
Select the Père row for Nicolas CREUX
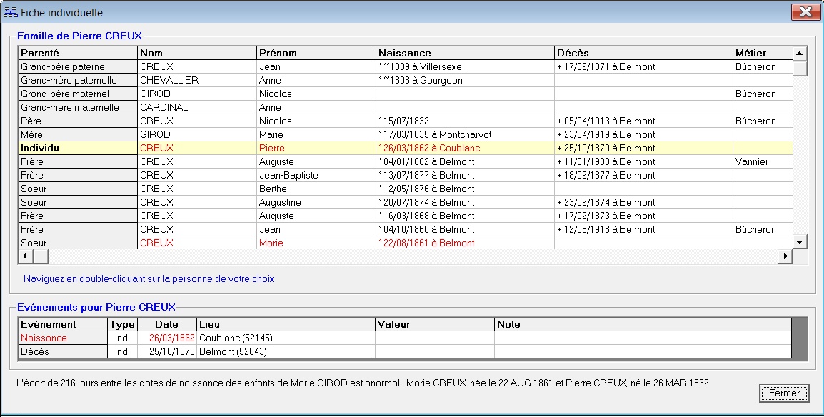[197, 121]
